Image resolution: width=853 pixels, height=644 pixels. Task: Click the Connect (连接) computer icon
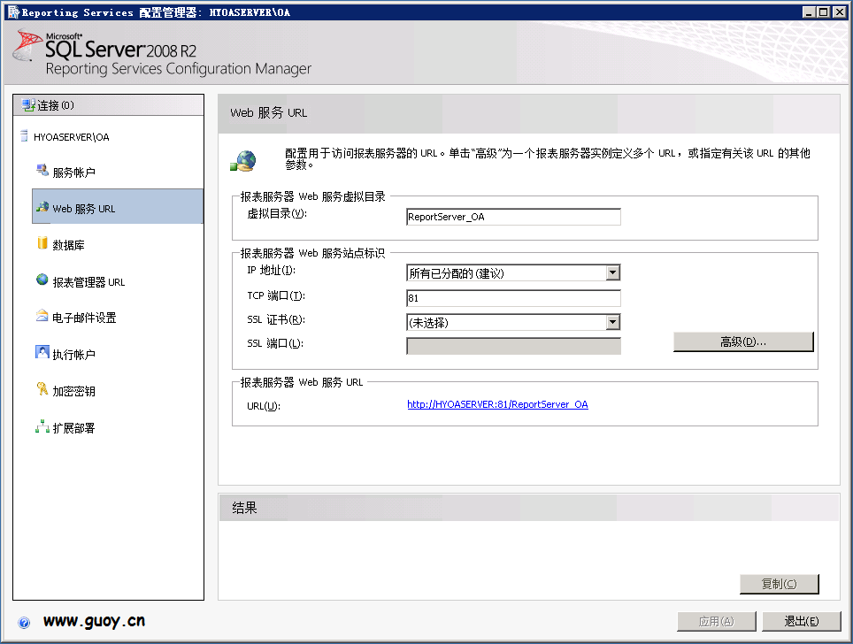click(x=28, y=105)
